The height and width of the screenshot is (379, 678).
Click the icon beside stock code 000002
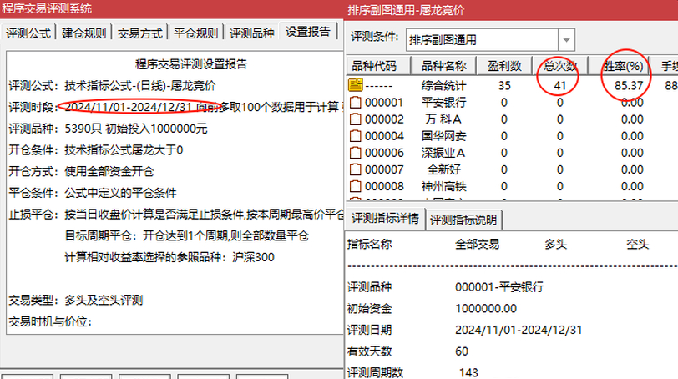[x=355, y=119]
